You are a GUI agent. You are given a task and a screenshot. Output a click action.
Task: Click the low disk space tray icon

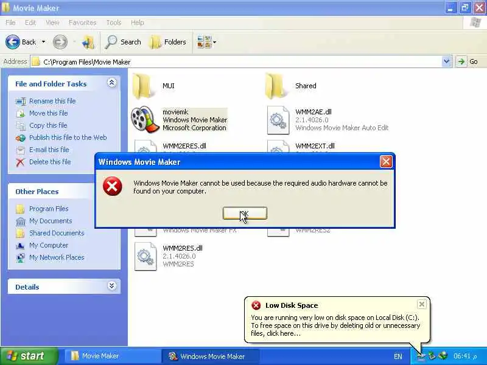coord(421,356)
